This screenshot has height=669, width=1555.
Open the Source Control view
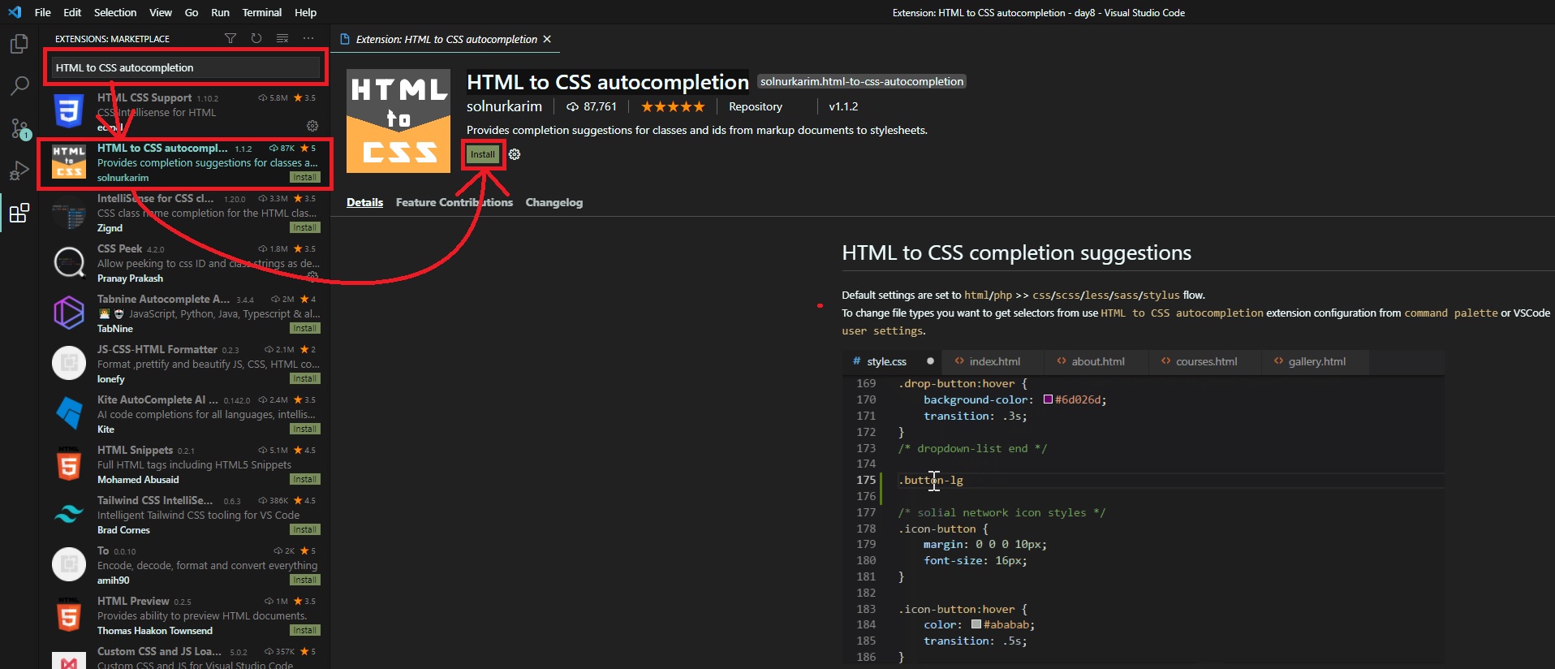click(x=19, y=128)
